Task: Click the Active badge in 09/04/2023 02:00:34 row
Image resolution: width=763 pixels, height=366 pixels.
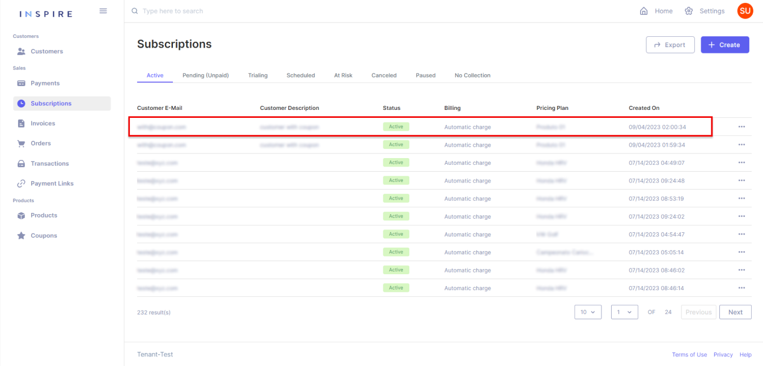Action: pos(396,127)
